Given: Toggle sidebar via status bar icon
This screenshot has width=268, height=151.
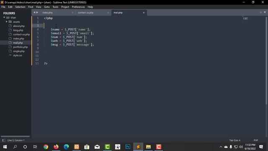Looking at the screenshot, I should click(4, 140).
